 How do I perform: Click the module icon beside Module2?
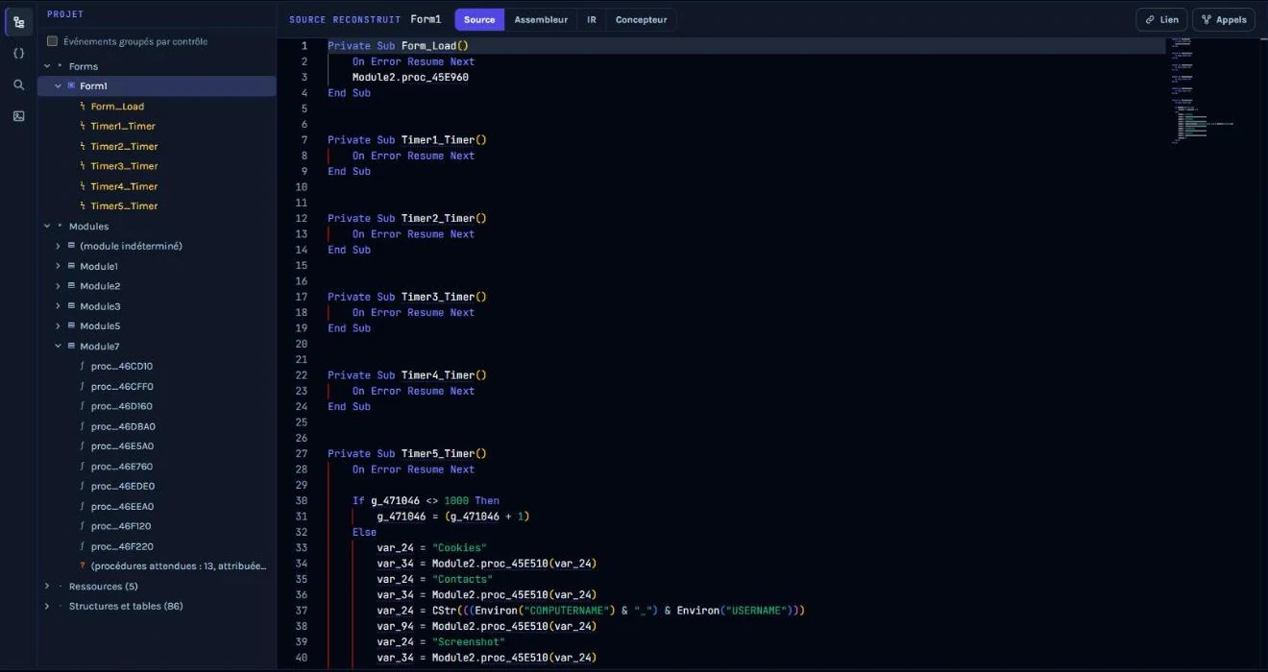click(71, 286)
